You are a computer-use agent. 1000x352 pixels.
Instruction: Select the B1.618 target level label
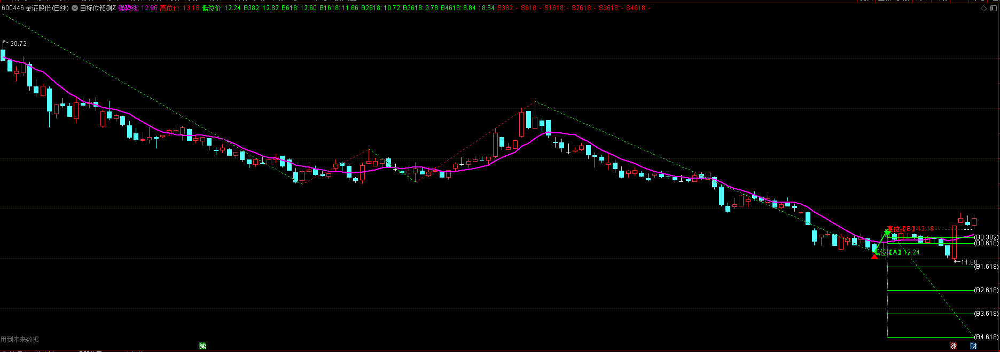coord(986,267)
